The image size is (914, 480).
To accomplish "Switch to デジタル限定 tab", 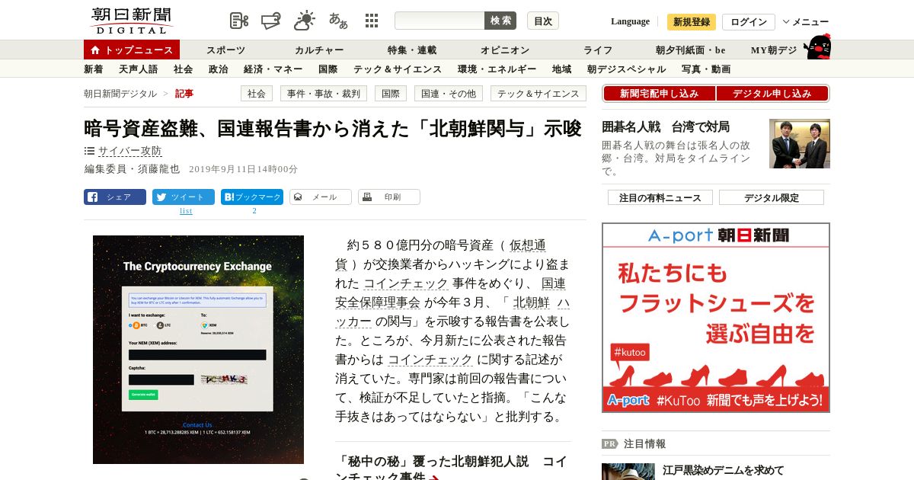I will click(x=772, y=197).
